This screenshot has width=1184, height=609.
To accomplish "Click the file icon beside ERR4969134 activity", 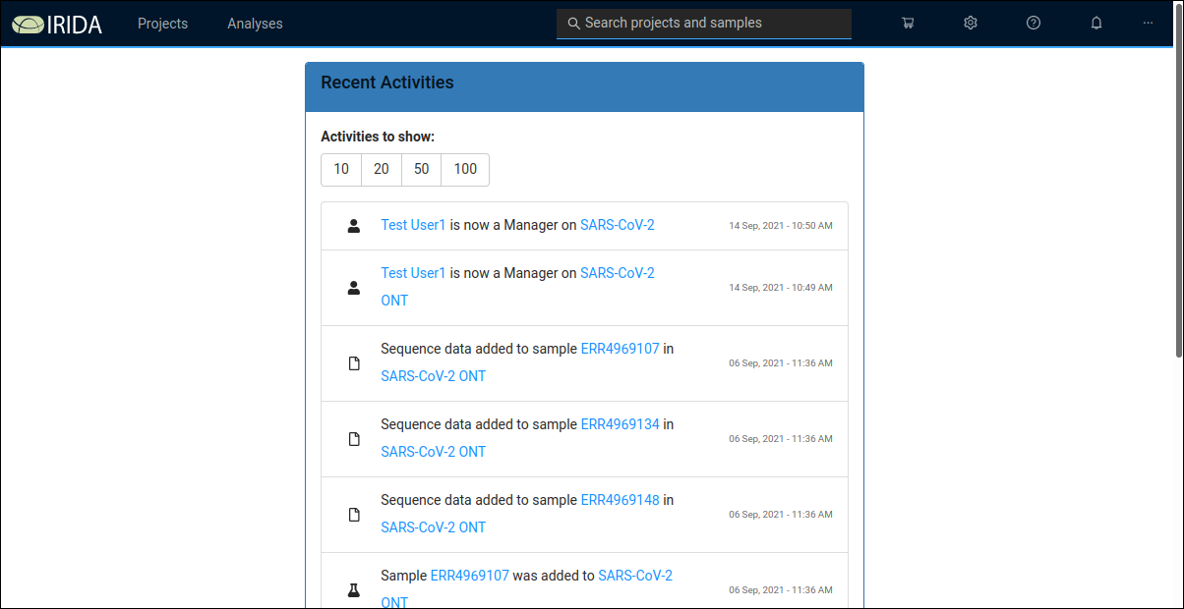I will 354,439.
